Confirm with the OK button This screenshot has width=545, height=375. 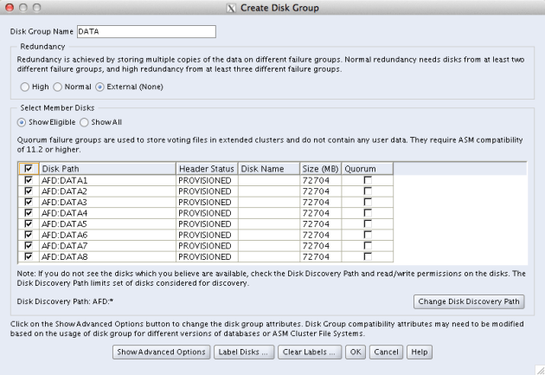pos(355,352)
